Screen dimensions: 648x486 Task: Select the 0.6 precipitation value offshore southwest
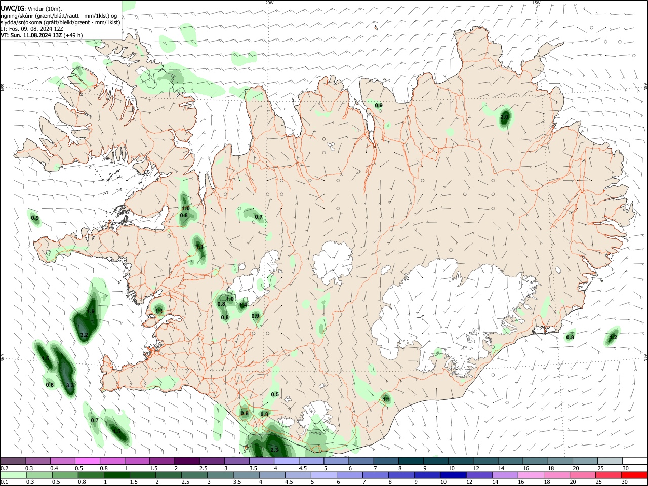(50, 385)
